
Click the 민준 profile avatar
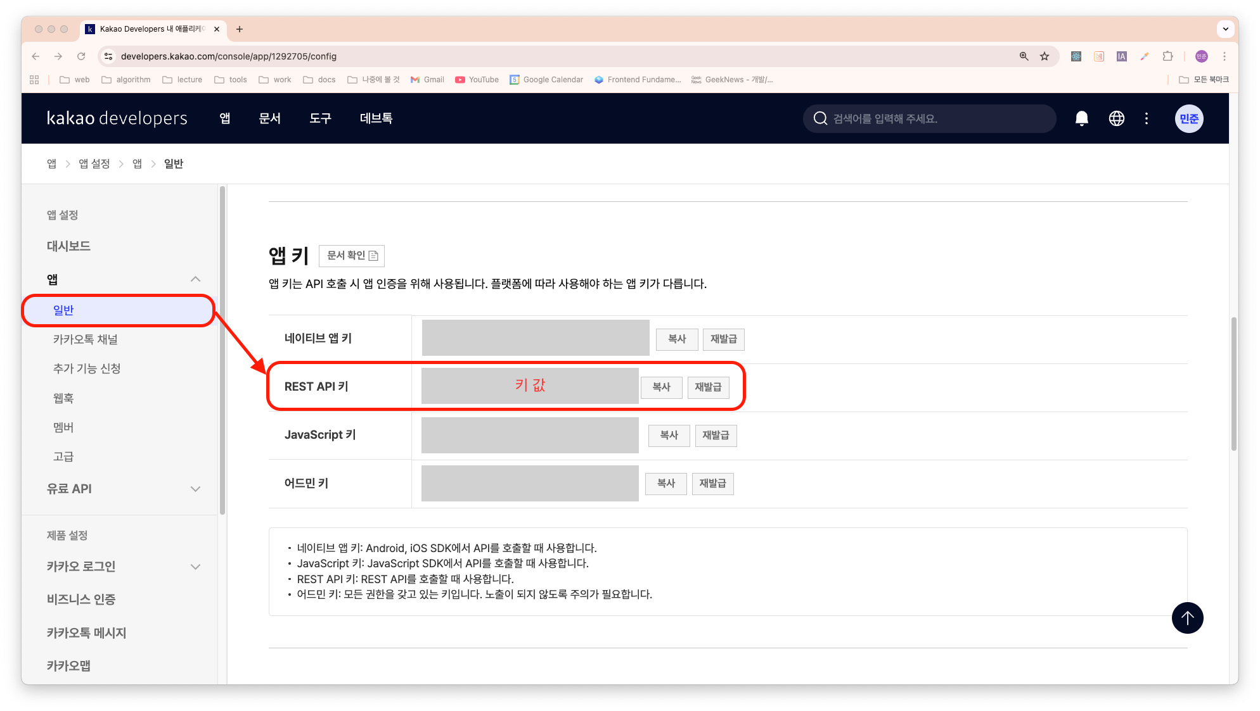(1188, 118)
